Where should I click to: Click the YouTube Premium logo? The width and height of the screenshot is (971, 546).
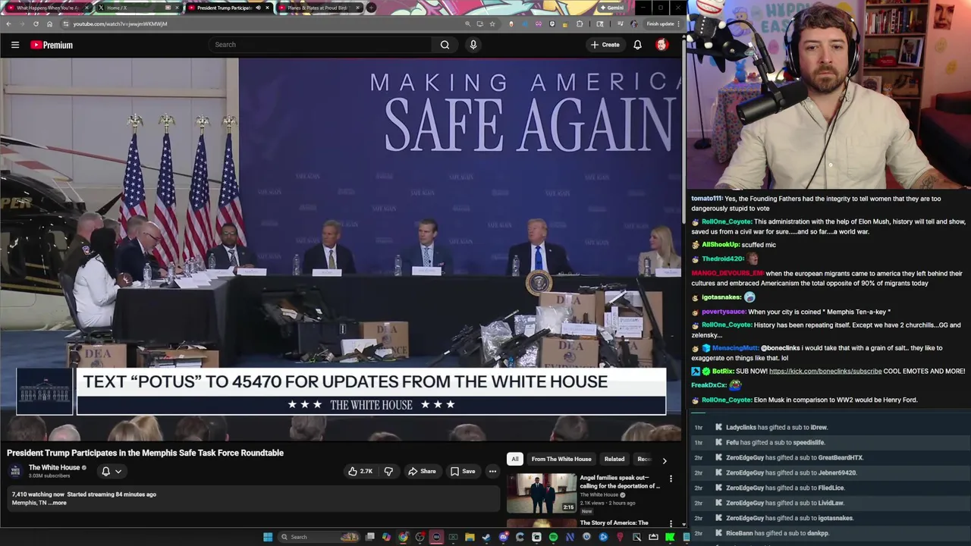52,45
